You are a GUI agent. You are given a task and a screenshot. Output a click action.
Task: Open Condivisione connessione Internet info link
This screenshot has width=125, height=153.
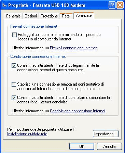pos(78,111)
